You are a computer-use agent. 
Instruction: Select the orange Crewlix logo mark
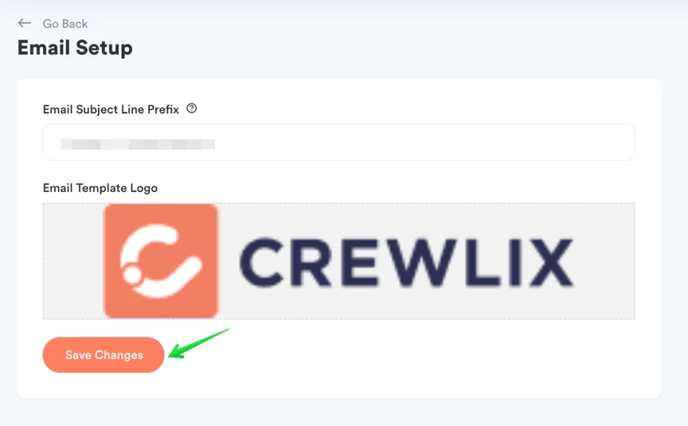(x=161, y=261)
